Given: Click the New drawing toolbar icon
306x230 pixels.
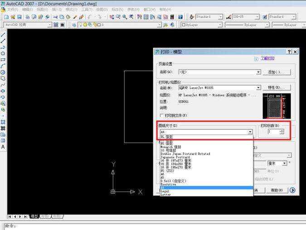Looking at the screenshot, I should [x=6, y=17].
